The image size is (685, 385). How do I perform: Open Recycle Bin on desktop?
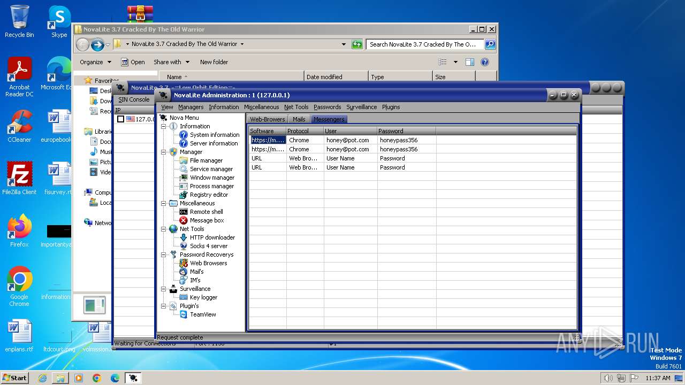pyautogui.click(x=19, y=21)
